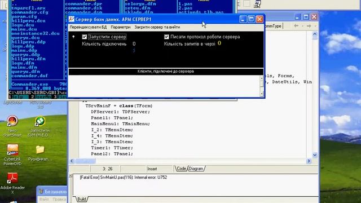Image resolution: width=361 pixels, height=203 pixels.
Task: Select oneinstance32.dcu in file manager
Action: tap(36, 33)
